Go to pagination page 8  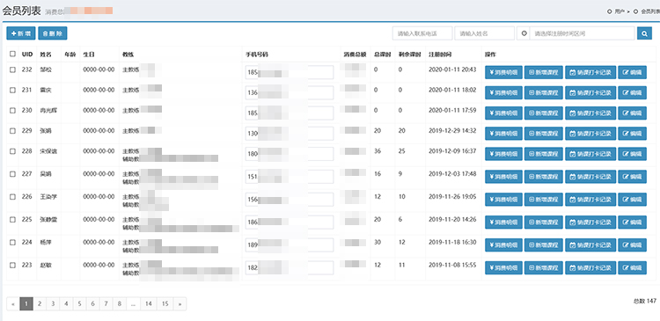pos(120,303)
